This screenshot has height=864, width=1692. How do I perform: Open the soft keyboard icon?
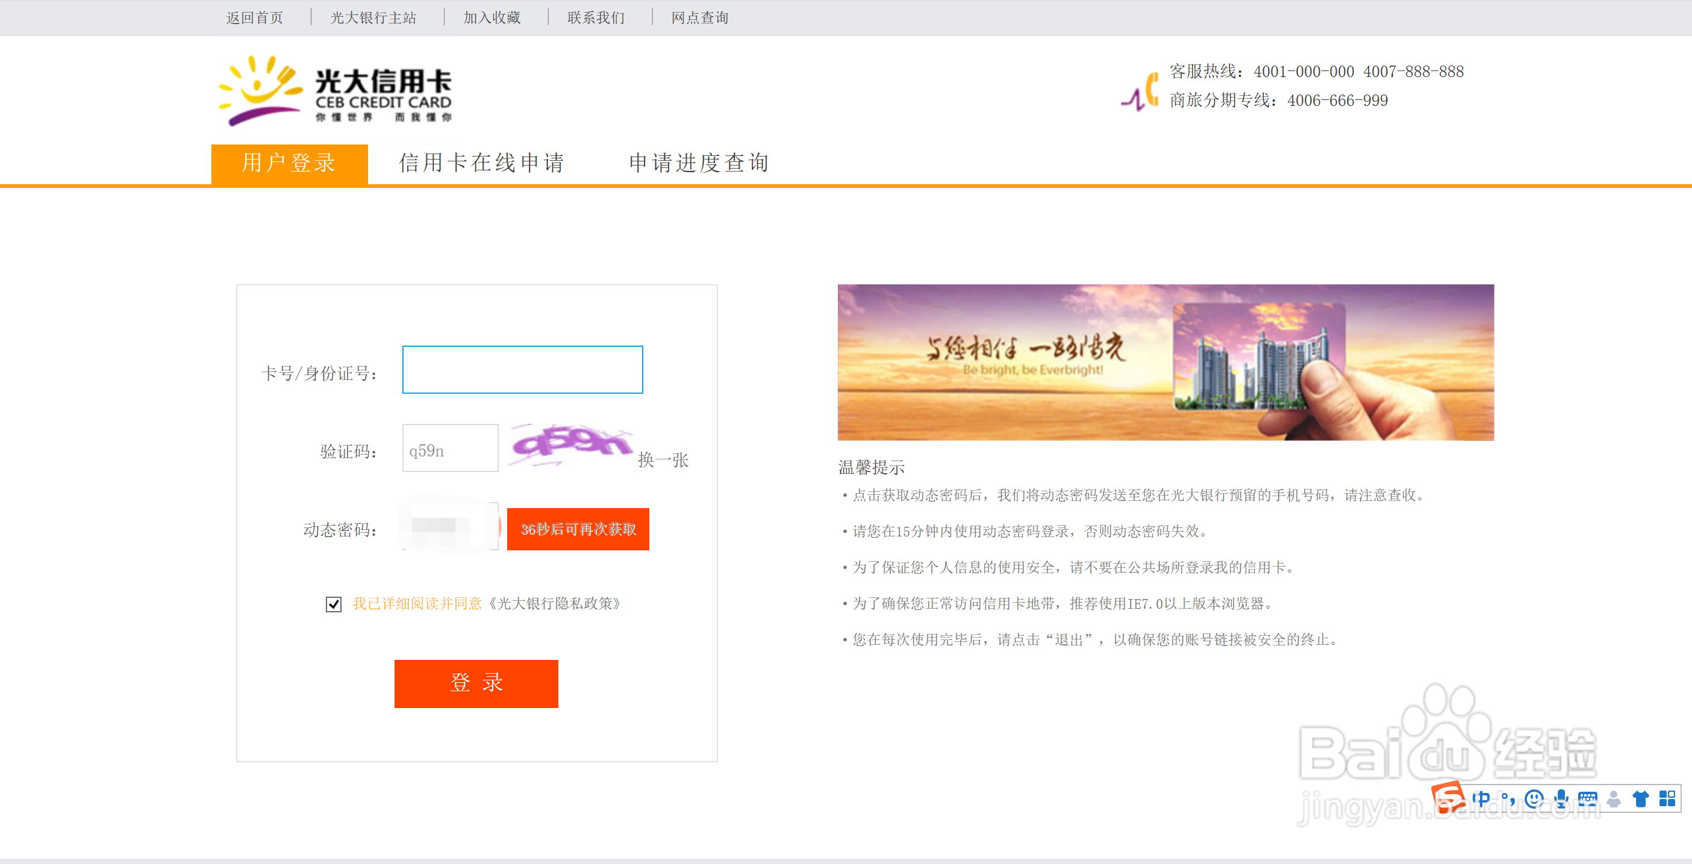coord(1588,798)
